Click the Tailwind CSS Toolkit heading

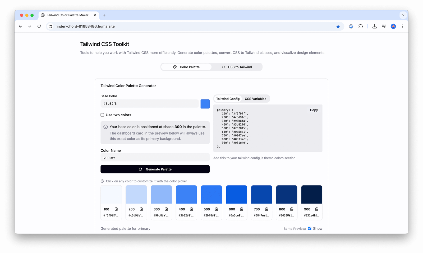(x=105, y=44)
